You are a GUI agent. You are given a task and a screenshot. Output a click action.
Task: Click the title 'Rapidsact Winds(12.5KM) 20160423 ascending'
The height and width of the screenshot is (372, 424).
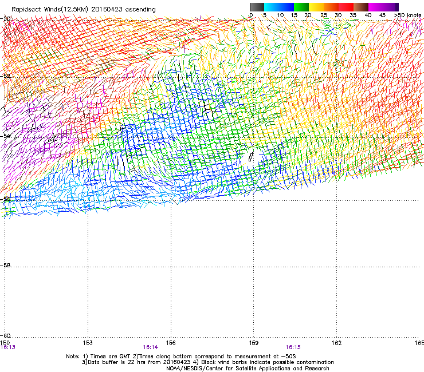click(x=84, y=10)
